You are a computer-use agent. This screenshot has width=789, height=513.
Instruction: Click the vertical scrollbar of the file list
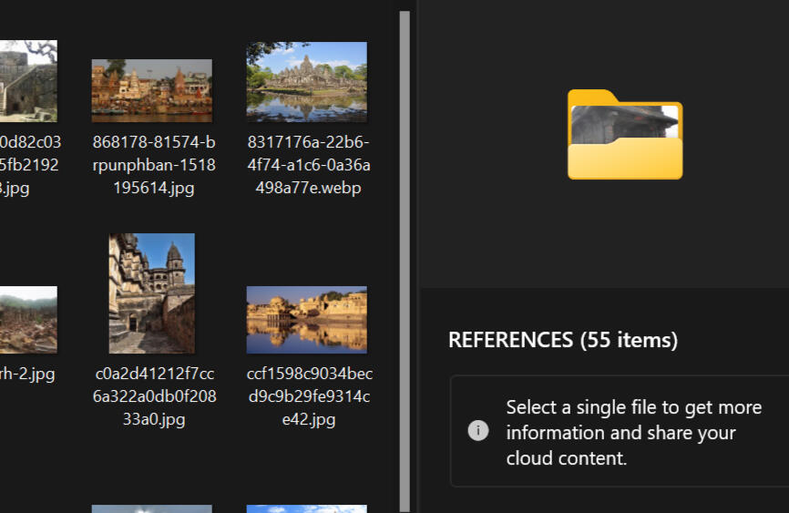point(405,255)
